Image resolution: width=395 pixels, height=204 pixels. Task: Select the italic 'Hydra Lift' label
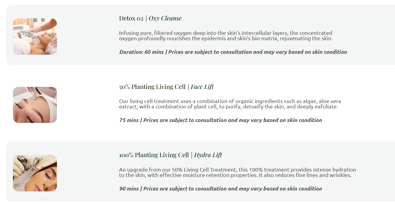(x=208, y=155)
